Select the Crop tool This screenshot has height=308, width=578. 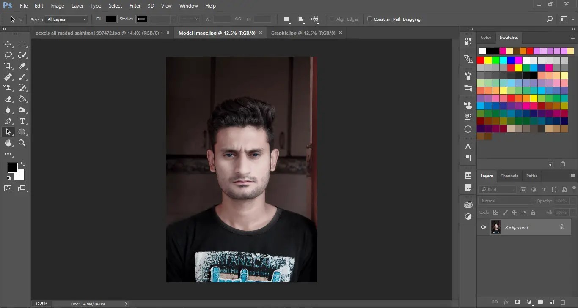click(8, 66)
